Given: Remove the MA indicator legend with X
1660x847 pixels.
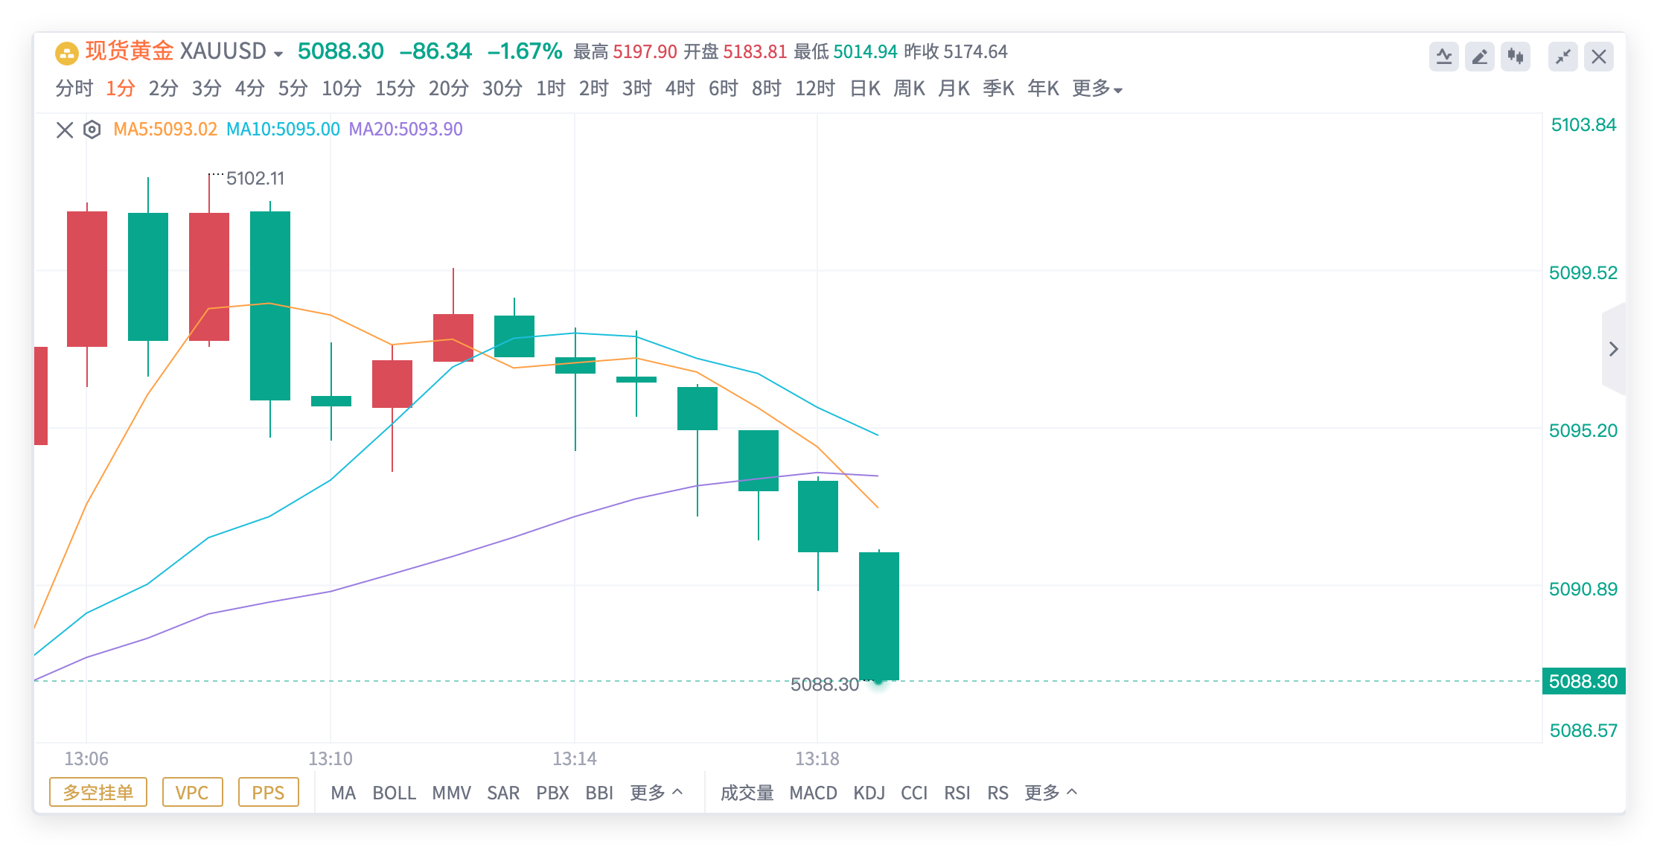Looking at the screenshot, I should 65,130.
